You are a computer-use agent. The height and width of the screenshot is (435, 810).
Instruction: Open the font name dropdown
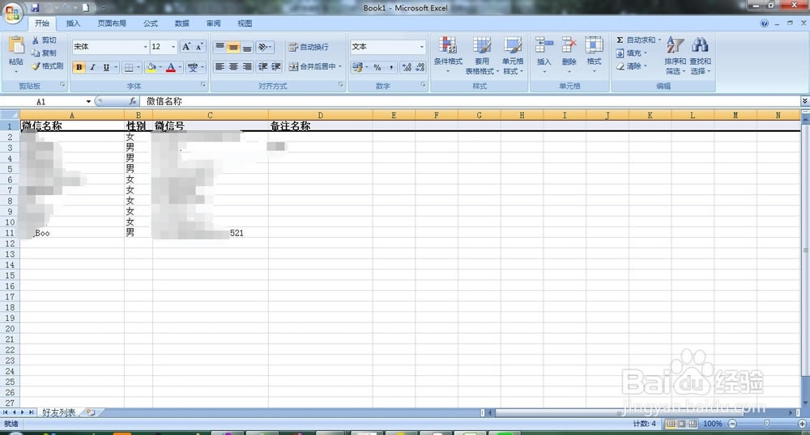145,47
